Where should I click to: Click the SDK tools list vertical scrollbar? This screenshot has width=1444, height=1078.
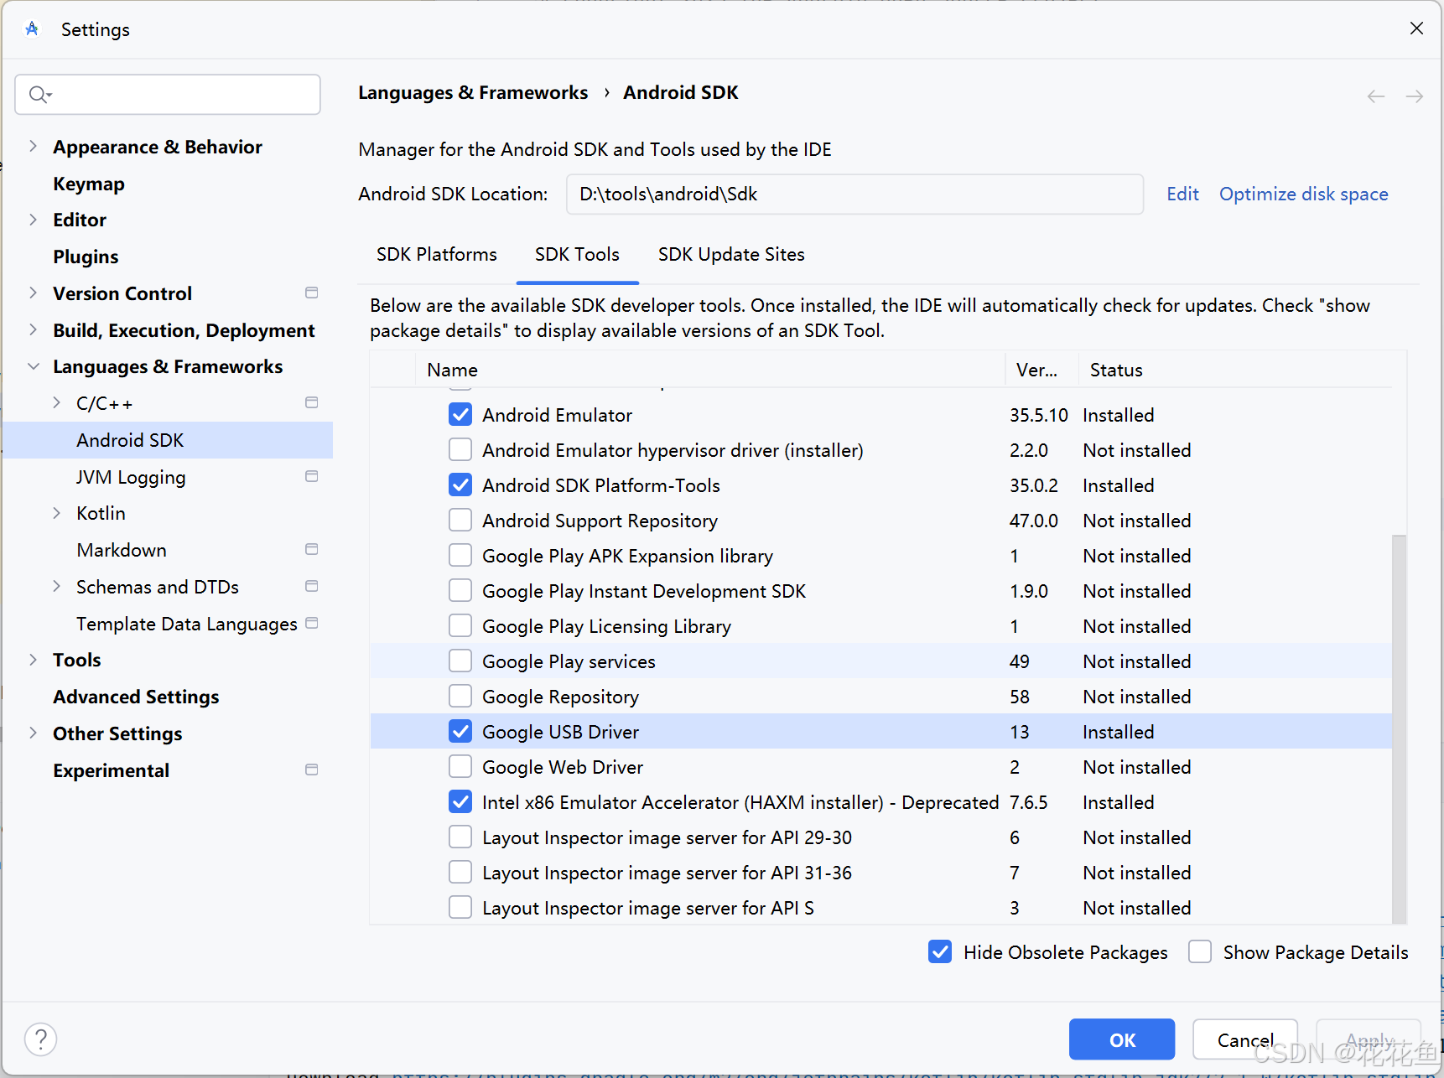coord(1399,721)
